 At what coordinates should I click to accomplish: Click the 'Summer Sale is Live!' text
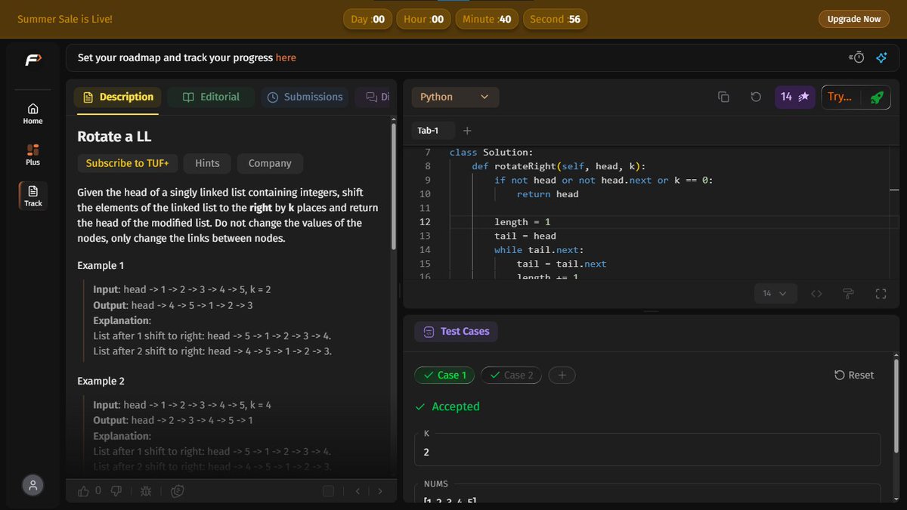[65, 19]
